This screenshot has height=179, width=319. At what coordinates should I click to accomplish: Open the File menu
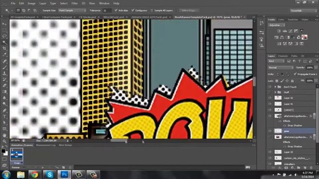coord(13,3)
